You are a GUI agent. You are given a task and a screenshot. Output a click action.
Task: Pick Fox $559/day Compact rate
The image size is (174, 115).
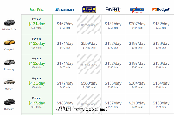89,44
